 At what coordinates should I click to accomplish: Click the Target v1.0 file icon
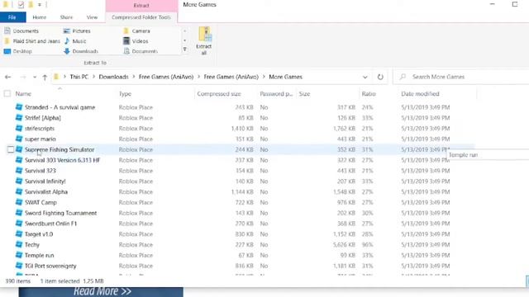[19, 234]
